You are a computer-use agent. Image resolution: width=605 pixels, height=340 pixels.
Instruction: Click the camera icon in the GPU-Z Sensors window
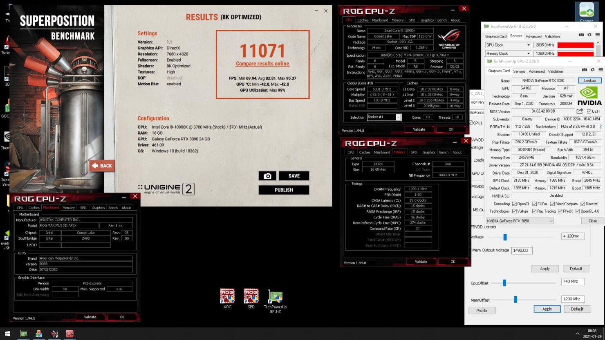pyautogui.click(x=581, y=35)
